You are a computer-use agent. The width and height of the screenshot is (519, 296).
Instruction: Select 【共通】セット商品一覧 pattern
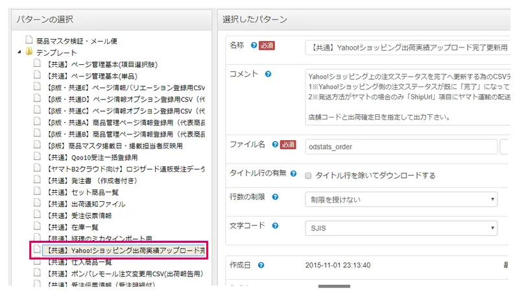point(82,192)
